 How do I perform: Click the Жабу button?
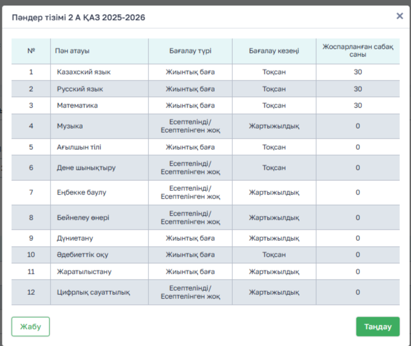coord(30,327)
